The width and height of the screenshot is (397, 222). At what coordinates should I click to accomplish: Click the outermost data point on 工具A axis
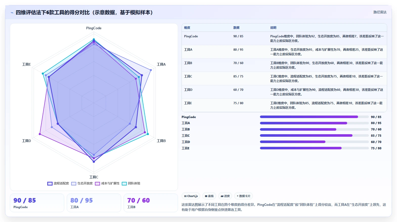[151, 70]
